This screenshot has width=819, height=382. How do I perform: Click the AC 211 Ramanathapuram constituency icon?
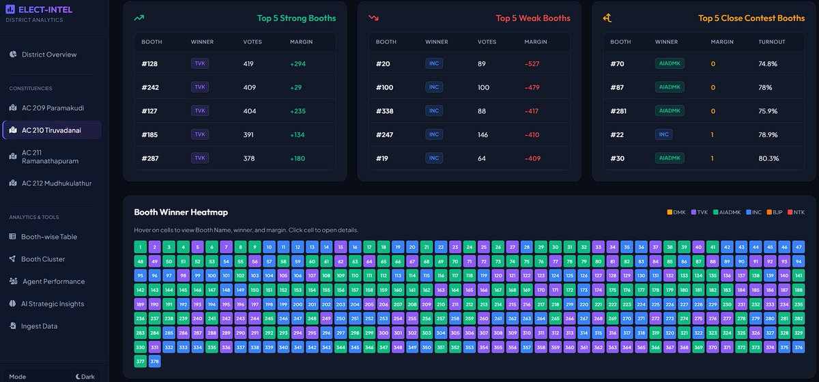click(13, 156)
